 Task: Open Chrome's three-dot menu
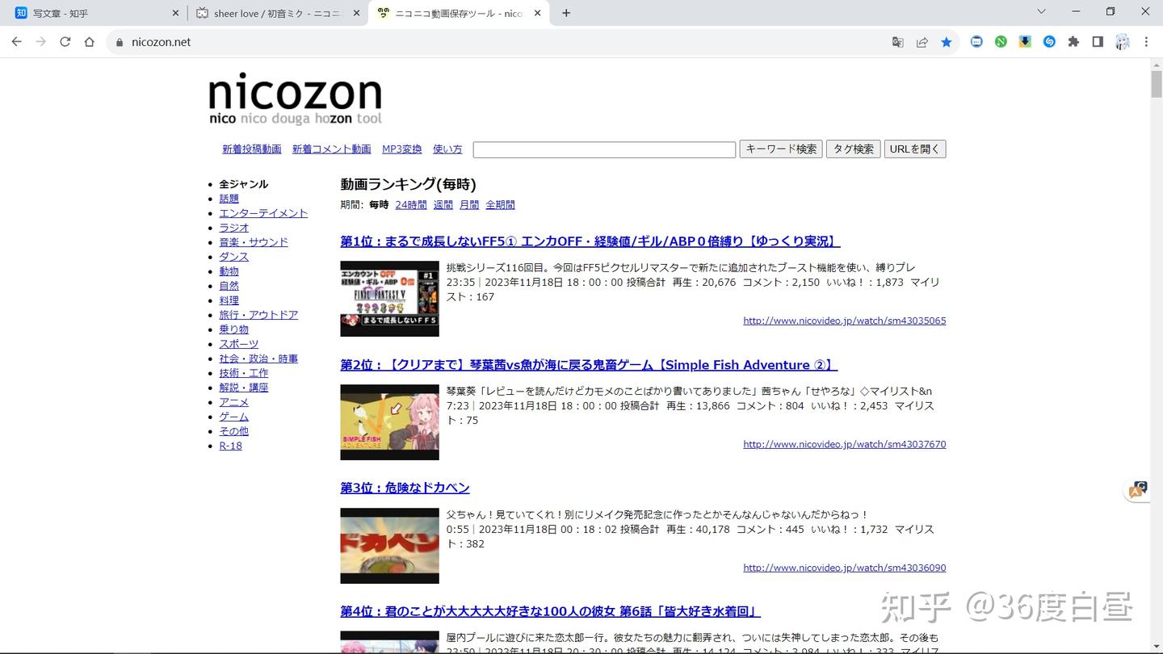[1146, 42]
